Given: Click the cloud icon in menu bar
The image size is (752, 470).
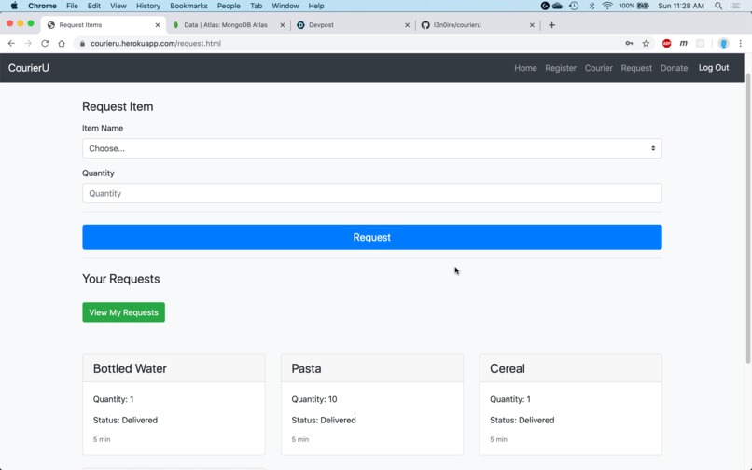Looking at the screenshot, I should pyautogui.click(x=557, y=6).
